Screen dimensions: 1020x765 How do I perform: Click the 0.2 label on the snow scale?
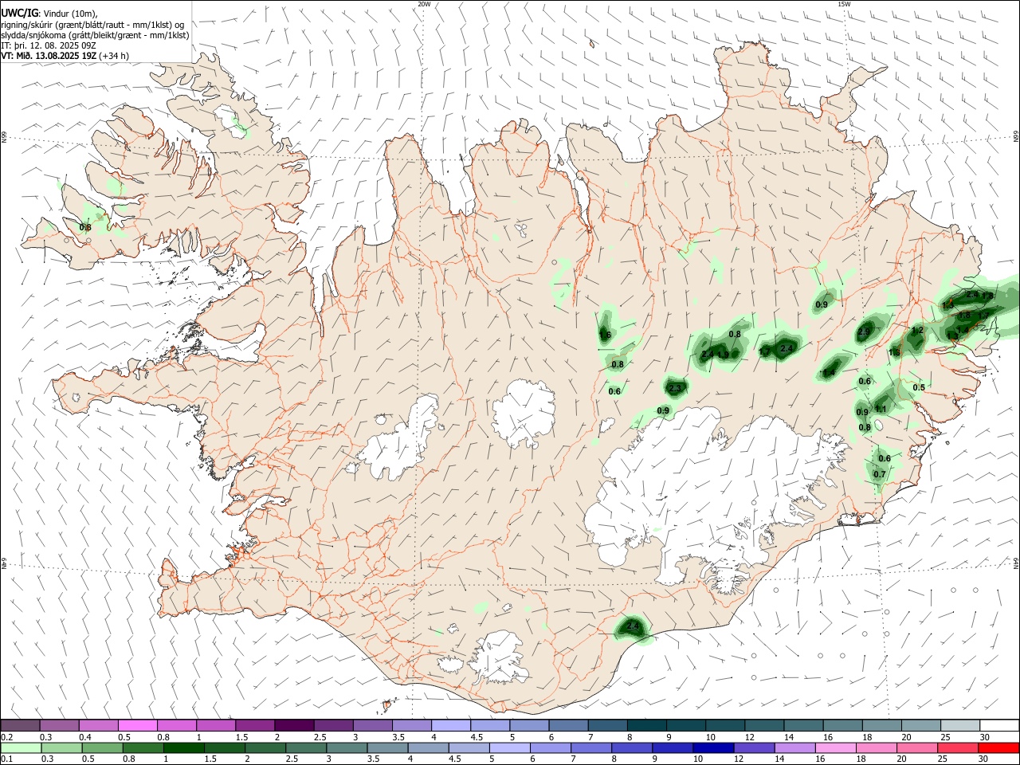point(6,737)
